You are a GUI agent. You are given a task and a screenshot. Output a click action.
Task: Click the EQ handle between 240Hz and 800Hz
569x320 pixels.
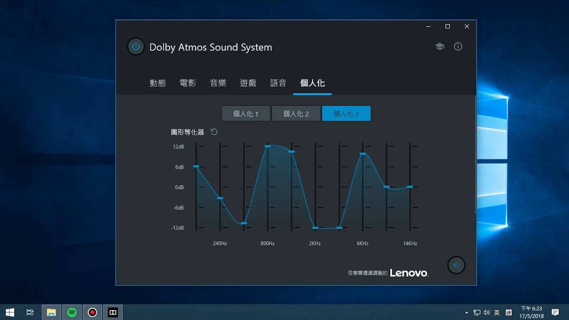244,223
